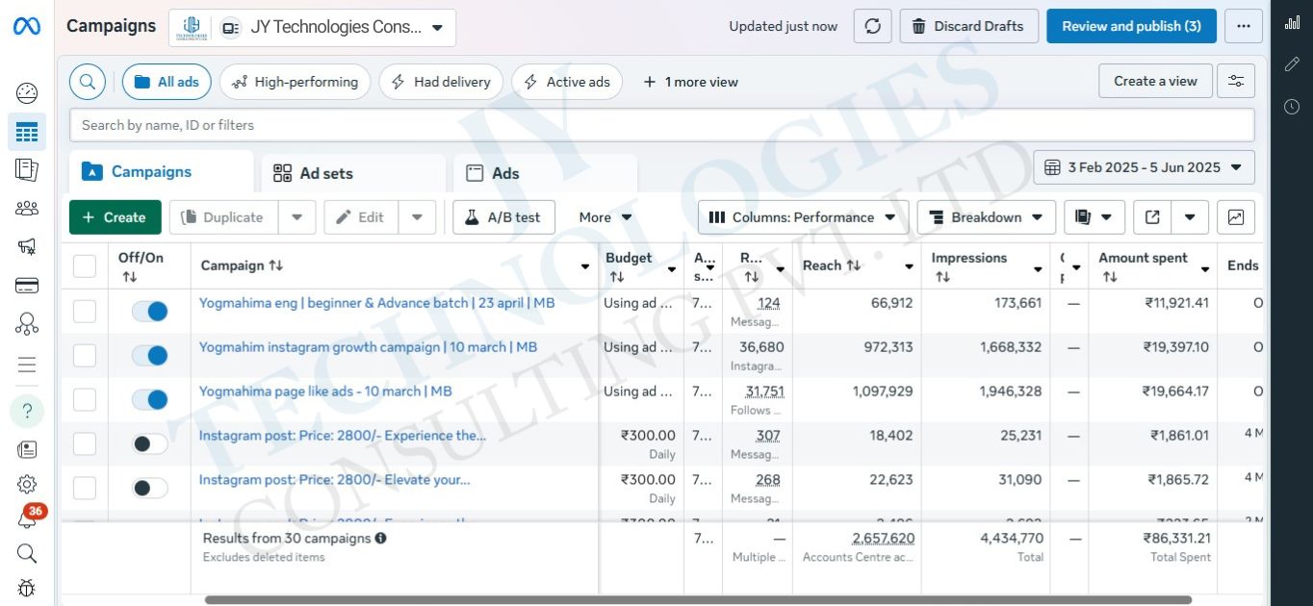Open the bug report icon
Screen dimensions: 1313x606
pyautogui.click(x=27, y=587)
